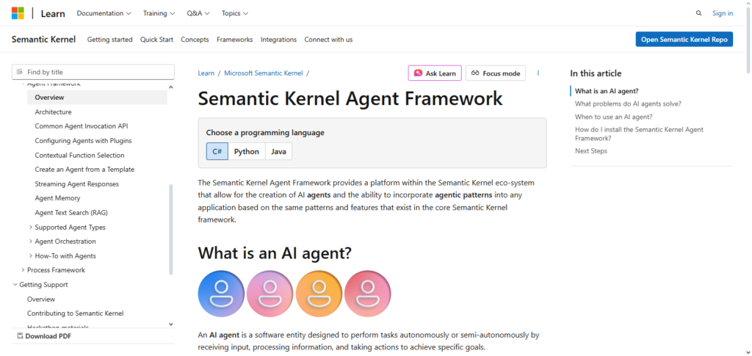Viewport: 752px width, 356px height.
Task: Click Microsoft Semantic Kernel breadcrumb
Action: (x=264, y=73)
